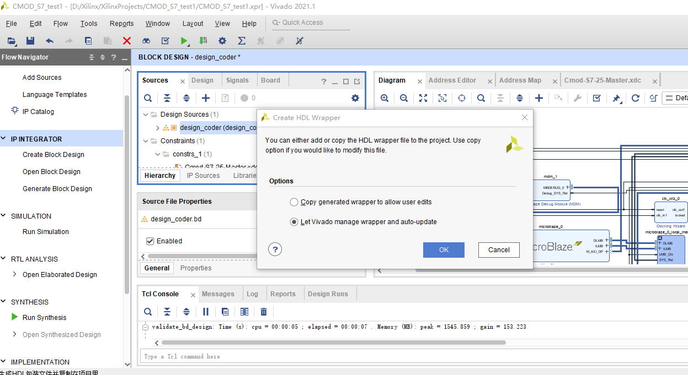Switch to the Address Editor tab

tap(452, 80)
